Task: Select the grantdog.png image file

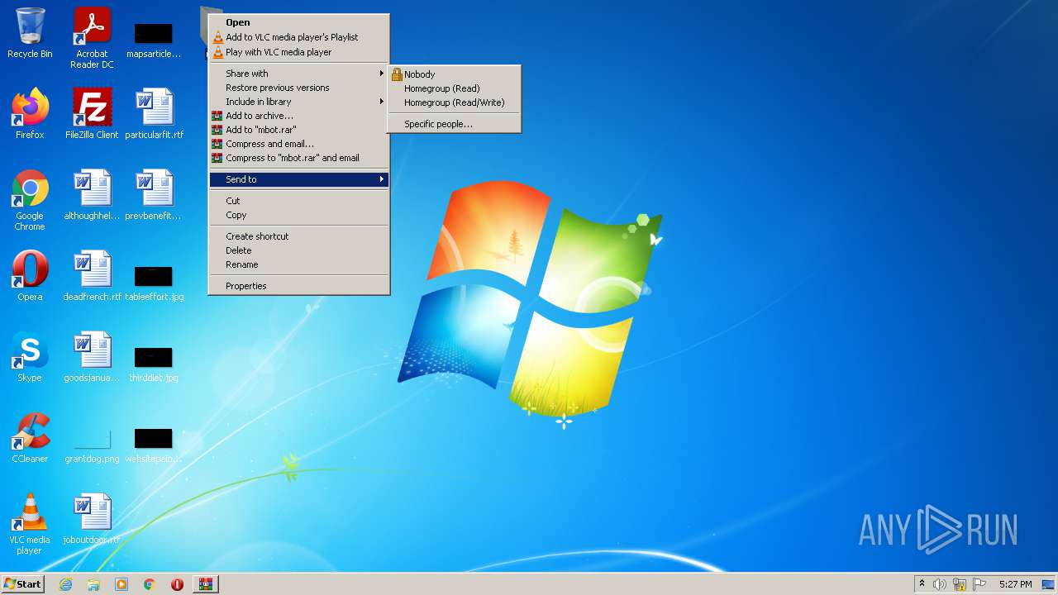Action: pos(92,445)
